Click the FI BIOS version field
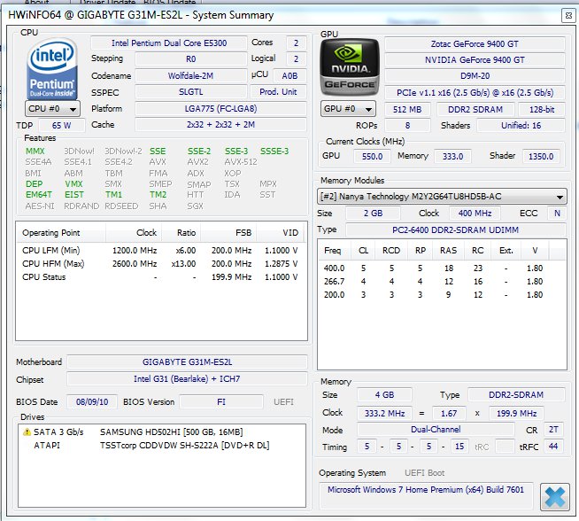579x521 pixels. pyautogui.click(x=221, y=401)
